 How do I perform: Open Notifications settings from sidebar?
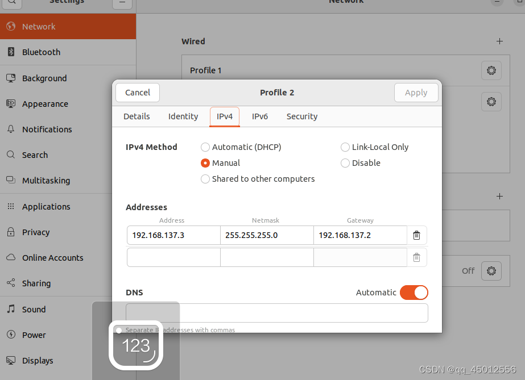point(10,129)
